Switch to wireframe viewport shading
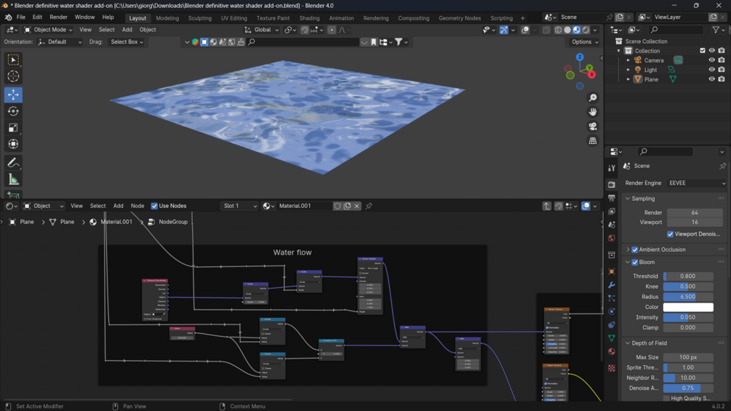 [x=558, y=30]
